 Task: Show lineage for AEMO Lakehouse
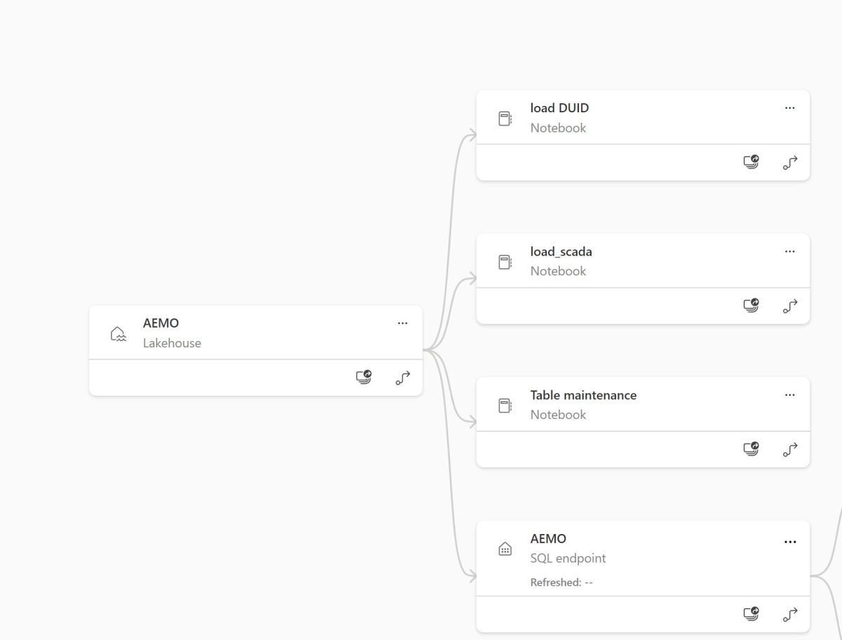pyautogui.click(x=403, y=378)
